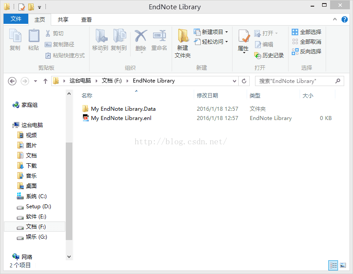Switch to Details view icon

tap(333, 265)
